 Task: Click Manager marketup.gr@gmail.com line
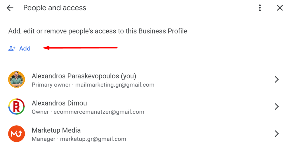(79, 139)
